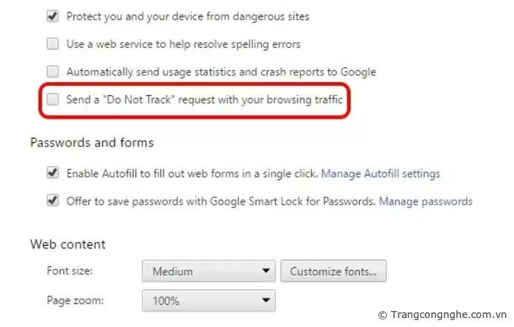
Task: Uncheck Offer to save passwords checkbox
Action: tap(53, 201)
